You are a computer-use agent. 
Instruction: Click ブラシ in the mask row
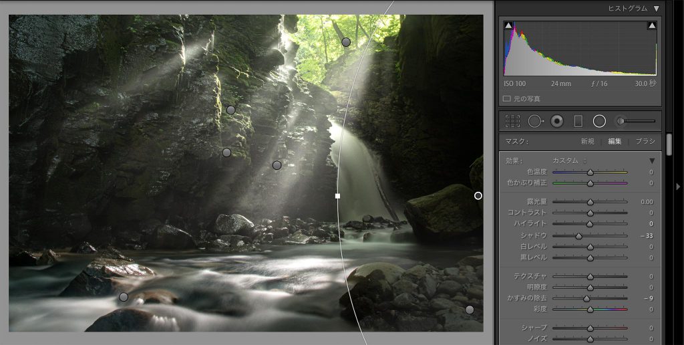645,141
